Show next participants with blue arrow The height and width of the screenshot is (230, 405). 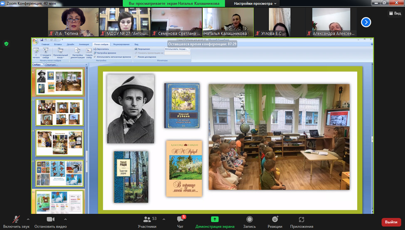[x=366, y=22]
